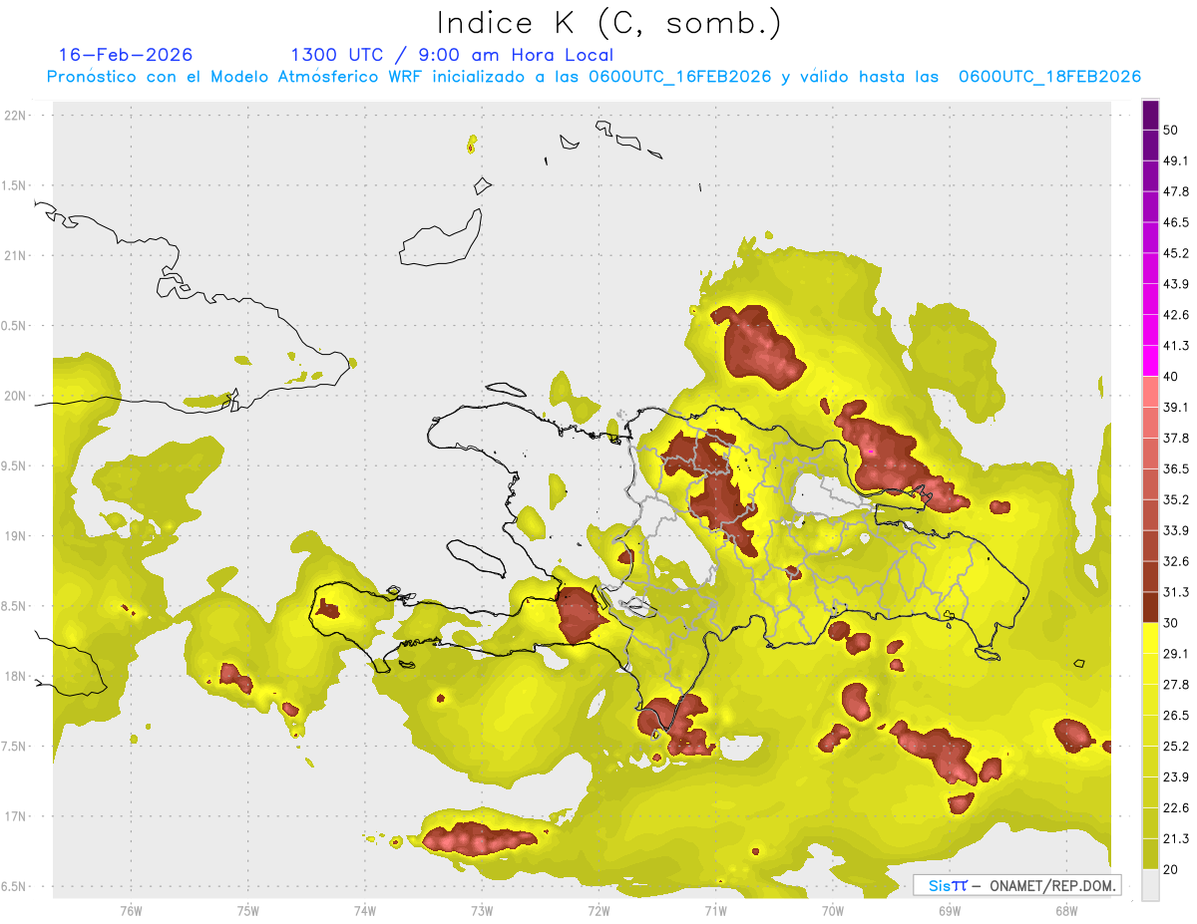The image size is (1197, 924).
Task: Click the colorbar value "27.8"
Action: [1176, 684]
